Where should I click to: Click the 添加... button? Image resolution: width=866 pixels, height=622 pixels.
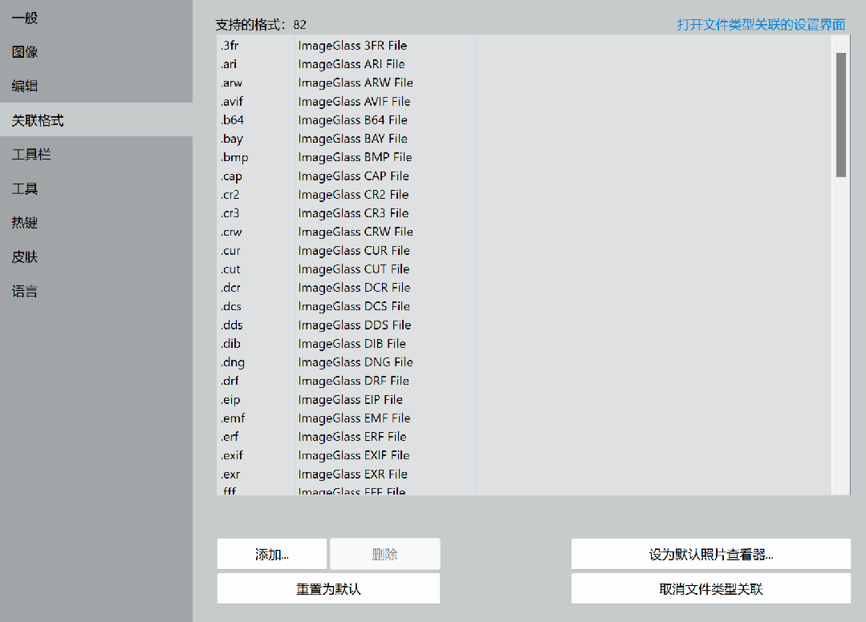click(x=272, y=554)
